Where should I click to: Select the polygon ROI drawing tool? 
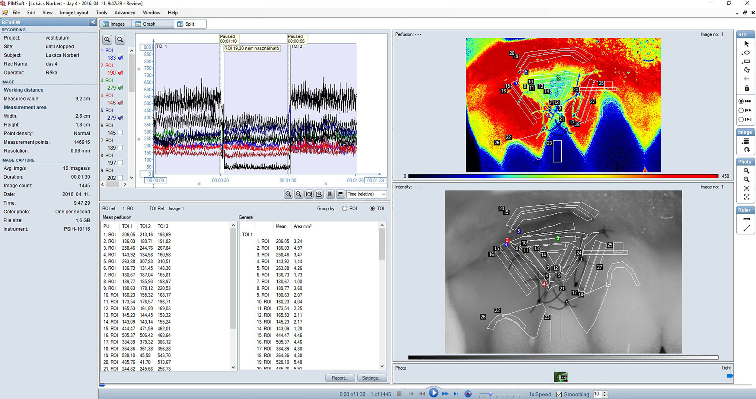(x=747, y=70)
